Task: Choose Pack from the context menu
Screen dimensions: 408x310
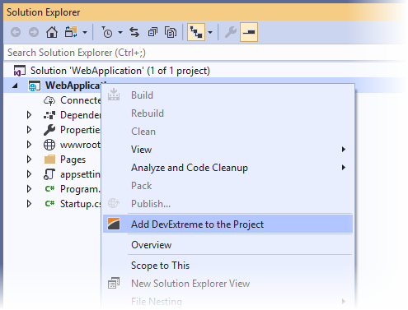Action: (227, 186)
